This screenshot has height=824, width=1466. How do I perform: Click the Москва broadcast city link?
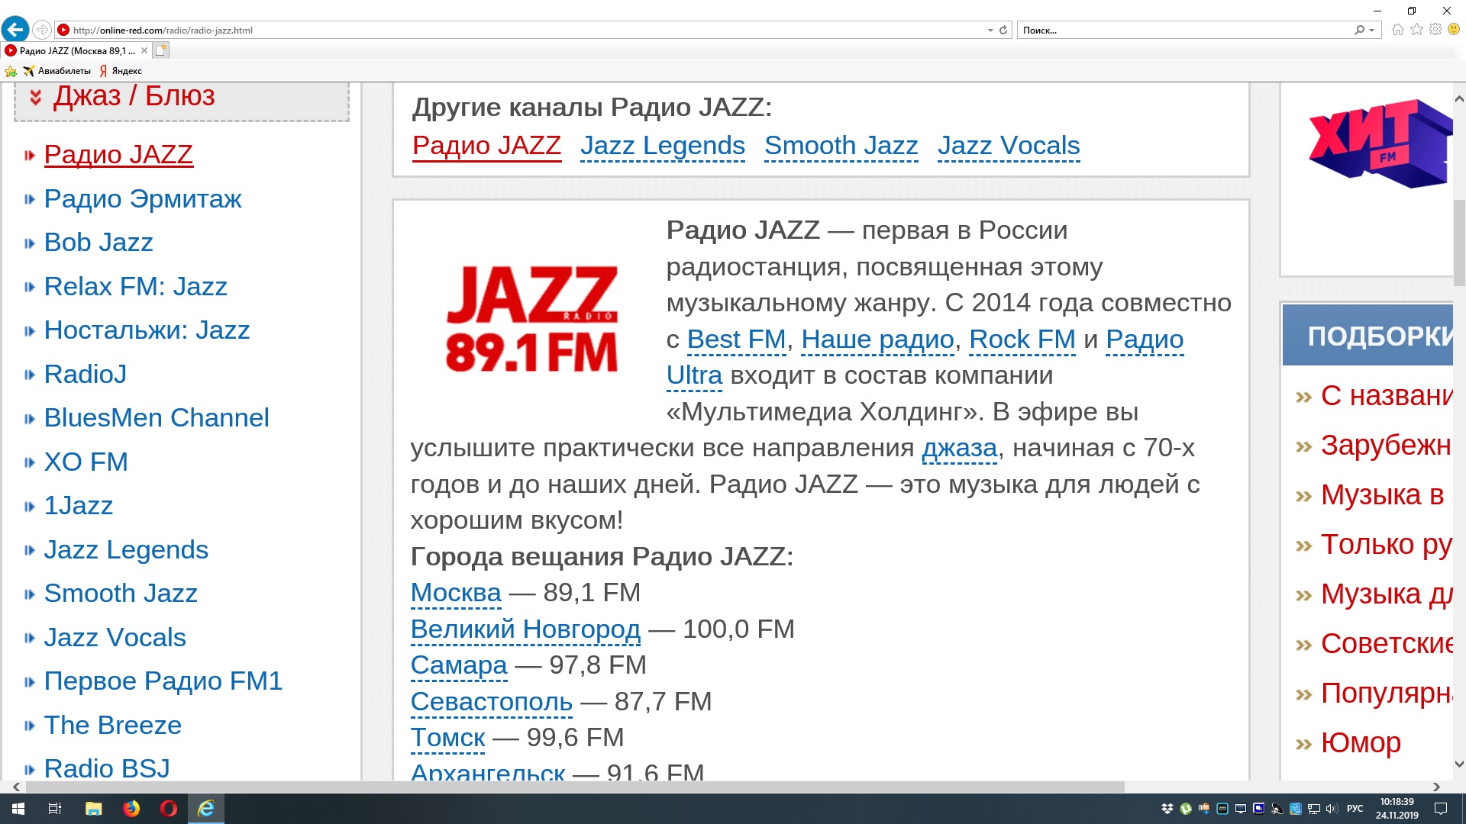[456, 593]
